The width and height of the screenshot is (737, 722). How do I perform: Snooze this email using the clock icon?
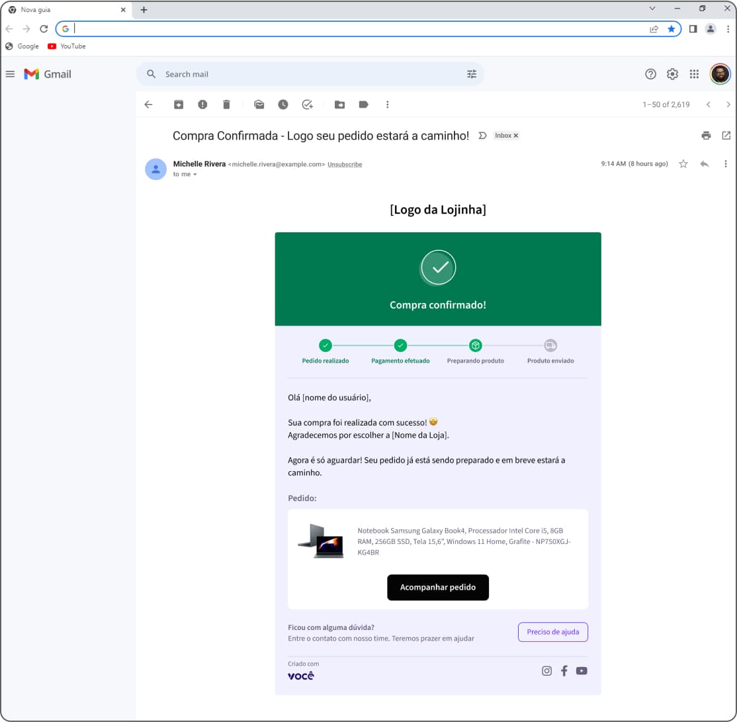click(283, 105)
